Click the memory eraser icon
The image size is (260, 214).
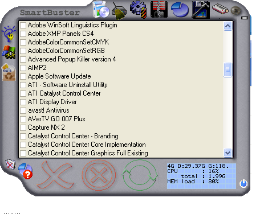[x=220, y=9]
